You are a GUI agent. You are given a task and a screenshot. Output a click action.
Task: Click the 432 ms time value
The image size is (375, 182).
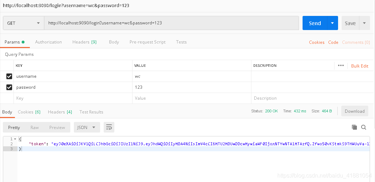tap(300, 111)
